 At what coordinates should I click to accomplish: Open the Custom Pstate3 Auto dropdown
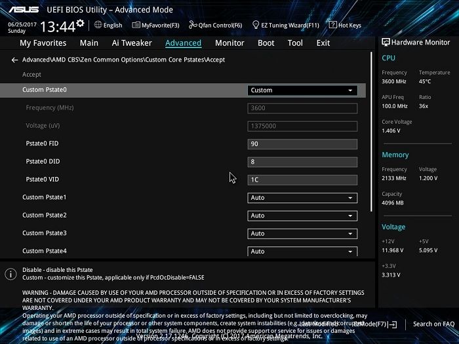click(x=302, y=234)
